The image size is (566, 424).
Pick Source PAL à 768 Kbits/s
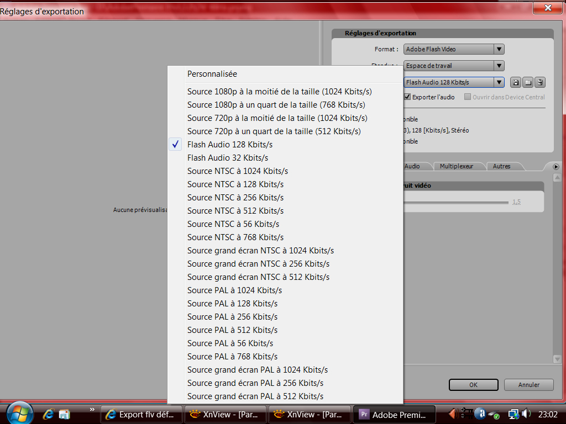point(285,357)
